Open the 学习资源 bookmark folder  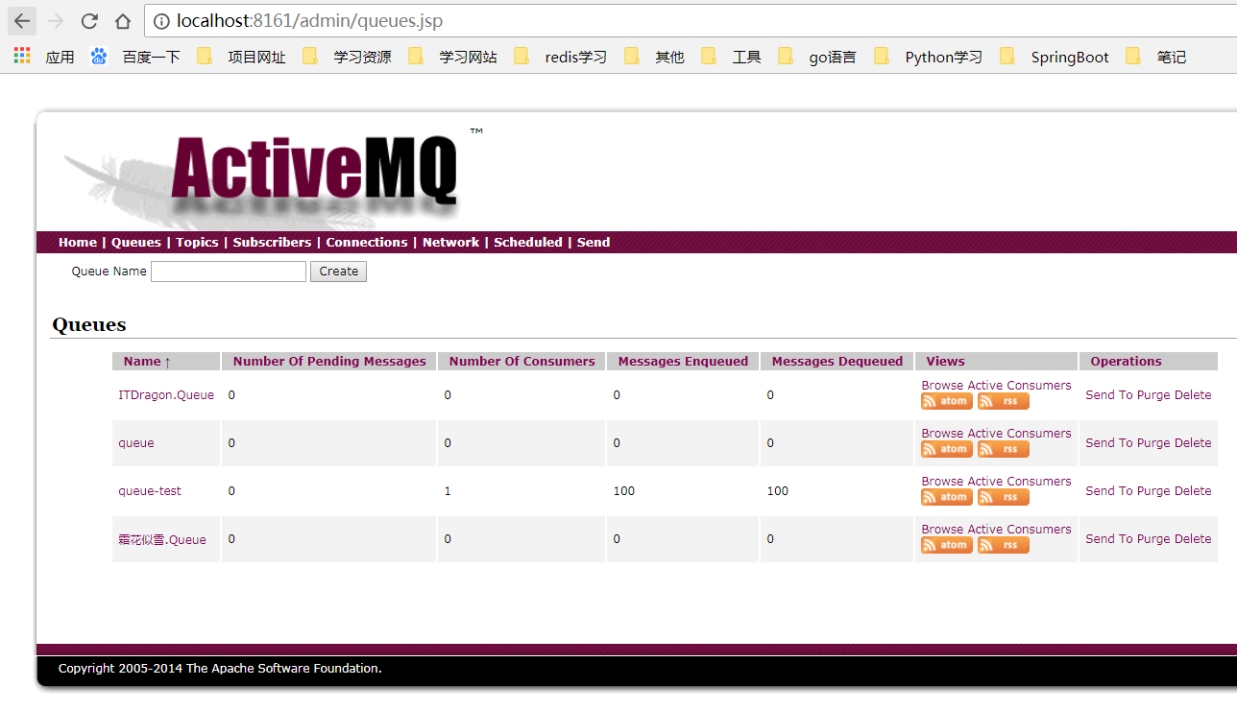347,57
